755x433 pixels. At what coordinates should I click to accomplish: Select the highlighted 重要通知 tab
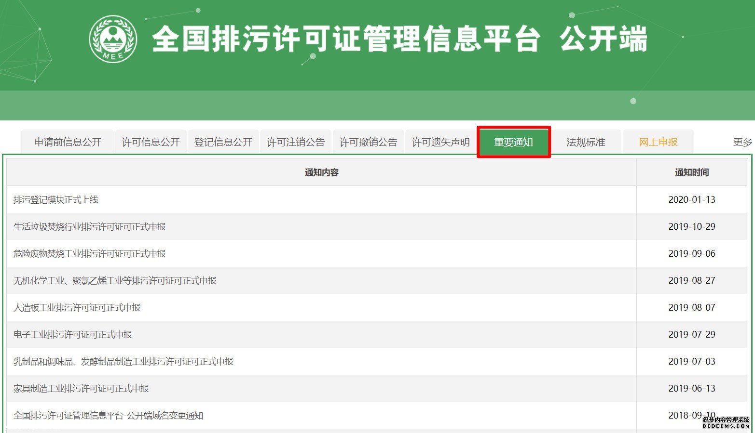513,142
